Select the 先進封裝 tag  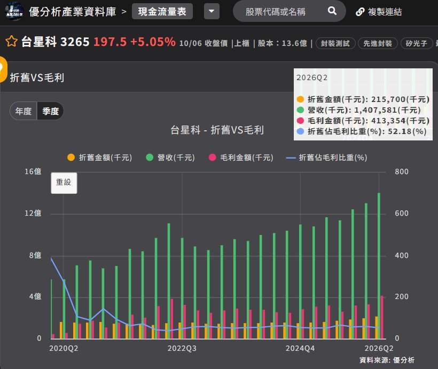click(378, 44)
